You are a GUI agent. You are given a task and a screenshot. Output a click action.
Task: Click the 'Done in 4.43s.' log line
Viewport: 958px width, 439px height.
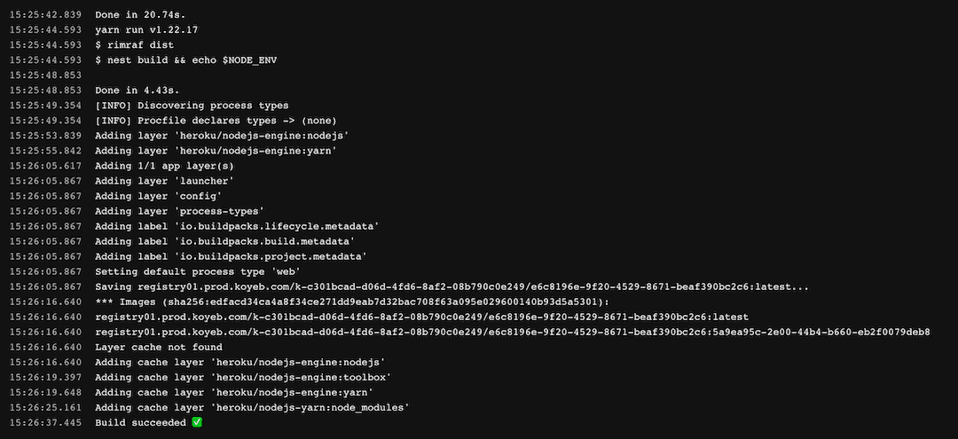(137, 90)
